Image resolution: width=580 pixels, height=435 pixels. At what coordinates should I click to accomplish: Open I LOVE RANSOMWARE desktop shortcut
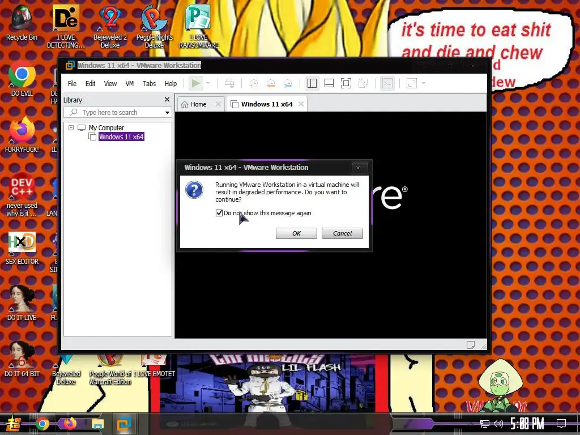pyautogui.click(x=199, y=26)
